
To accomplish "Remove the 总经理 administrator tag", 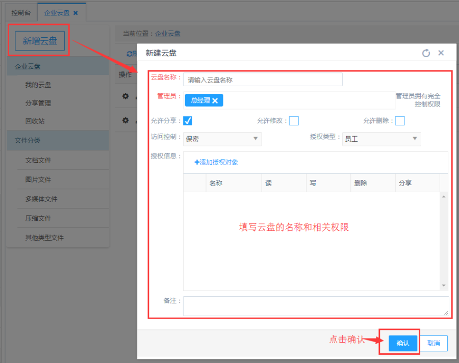I will tap(215, 101).
